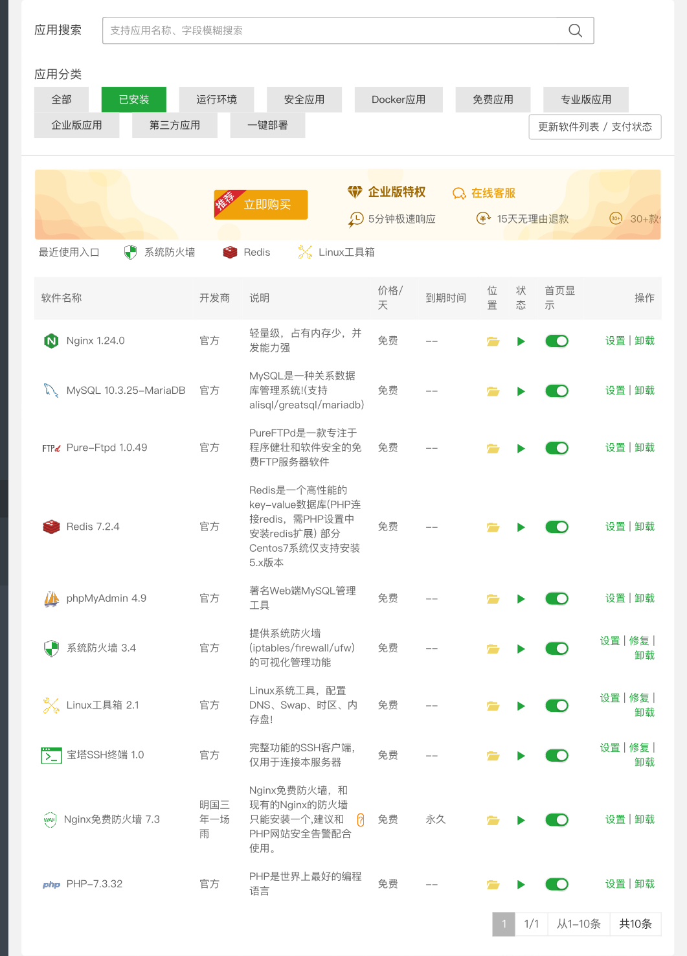Select the 免费应用 category tab
This screenshot has height=956, width=687.
(x=493, y=99)
